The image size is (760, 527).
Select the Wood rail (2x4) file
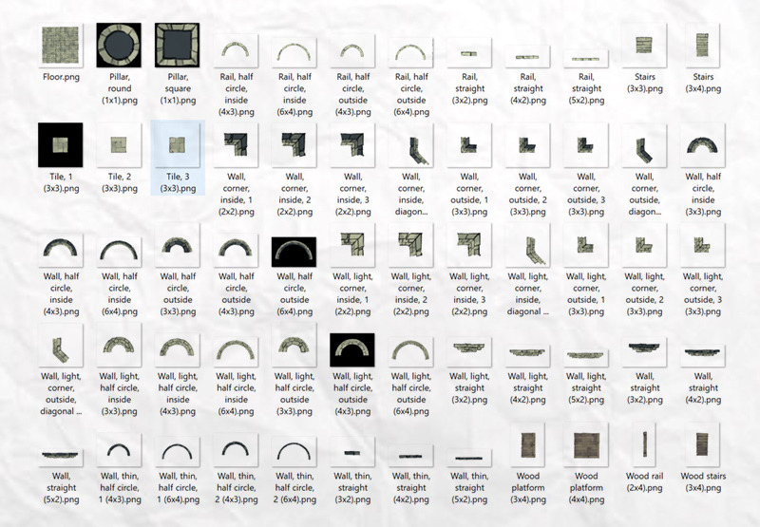(x=643, y=444)
